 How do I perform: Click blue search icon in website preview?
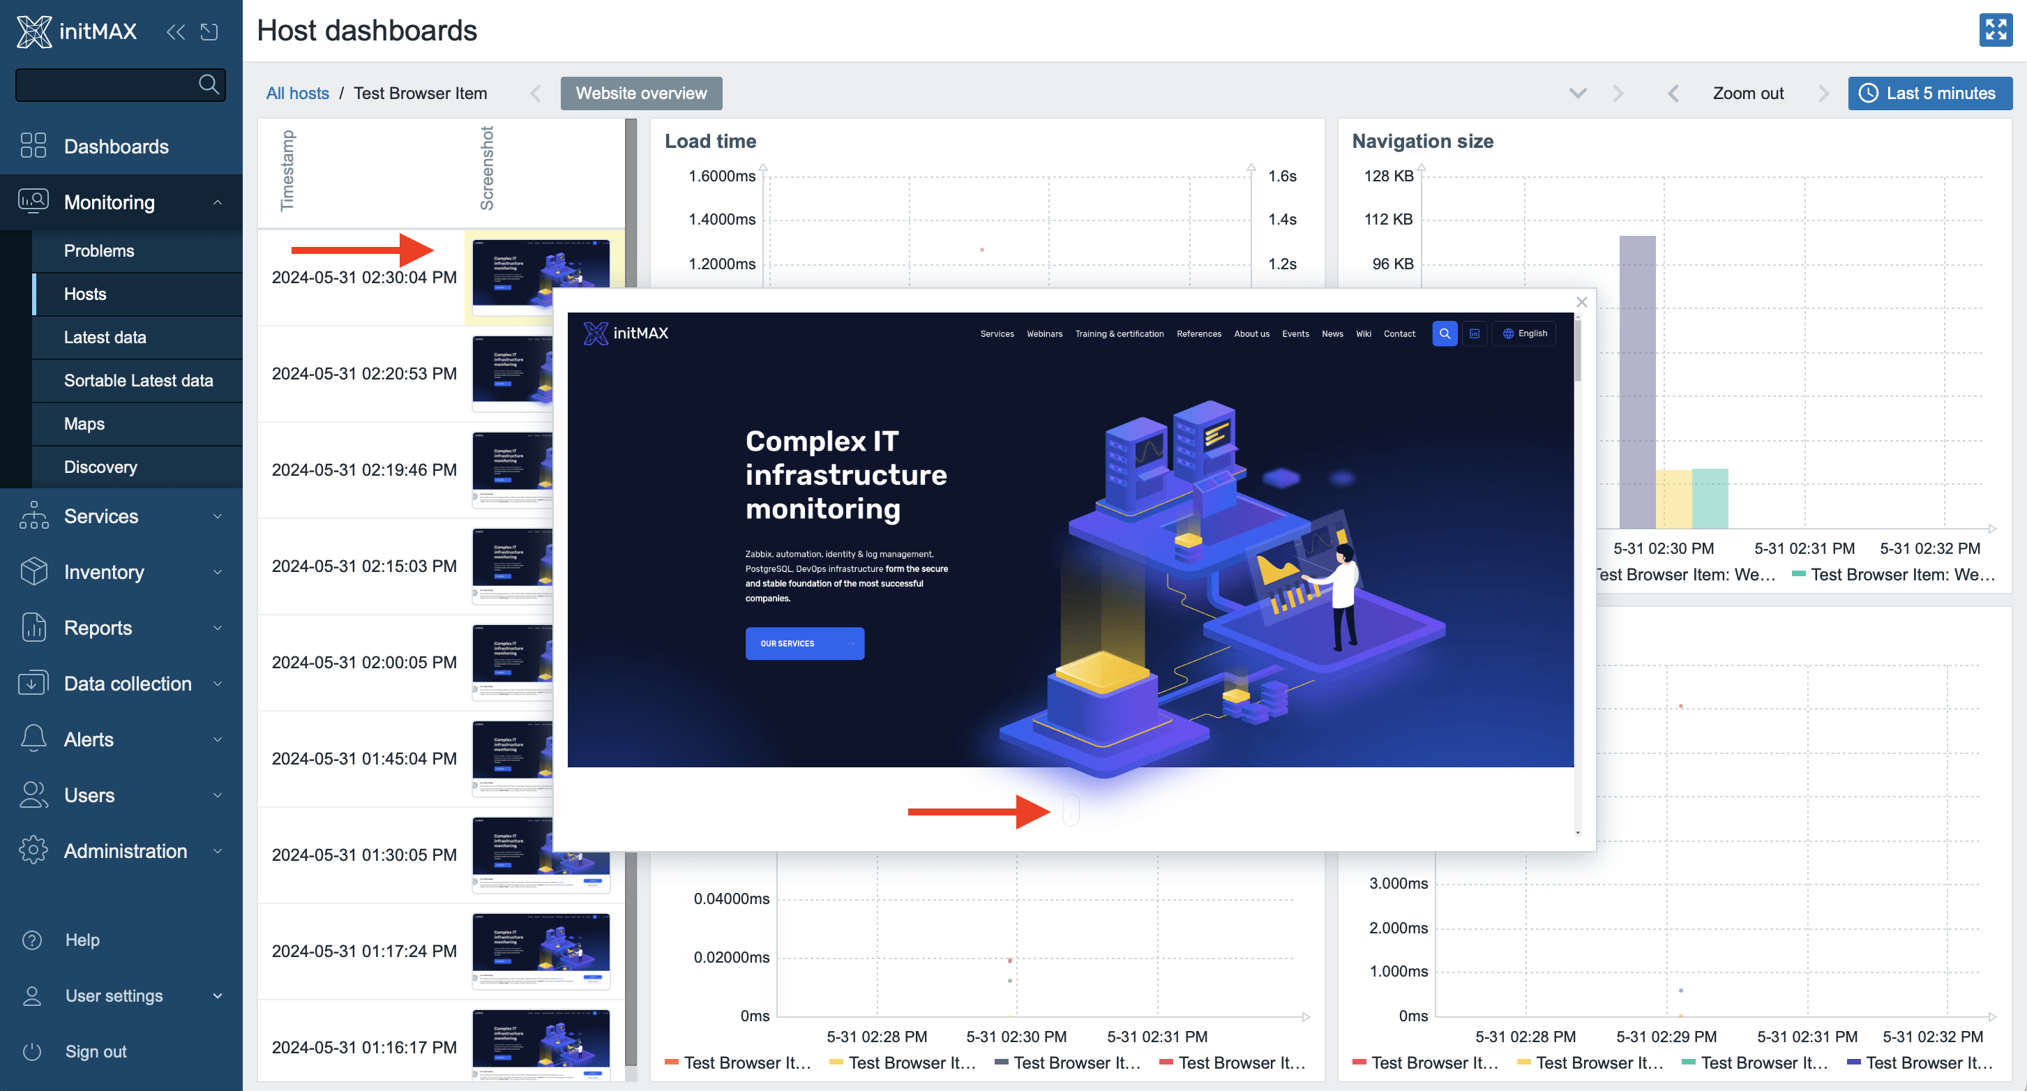[1445, 333]
